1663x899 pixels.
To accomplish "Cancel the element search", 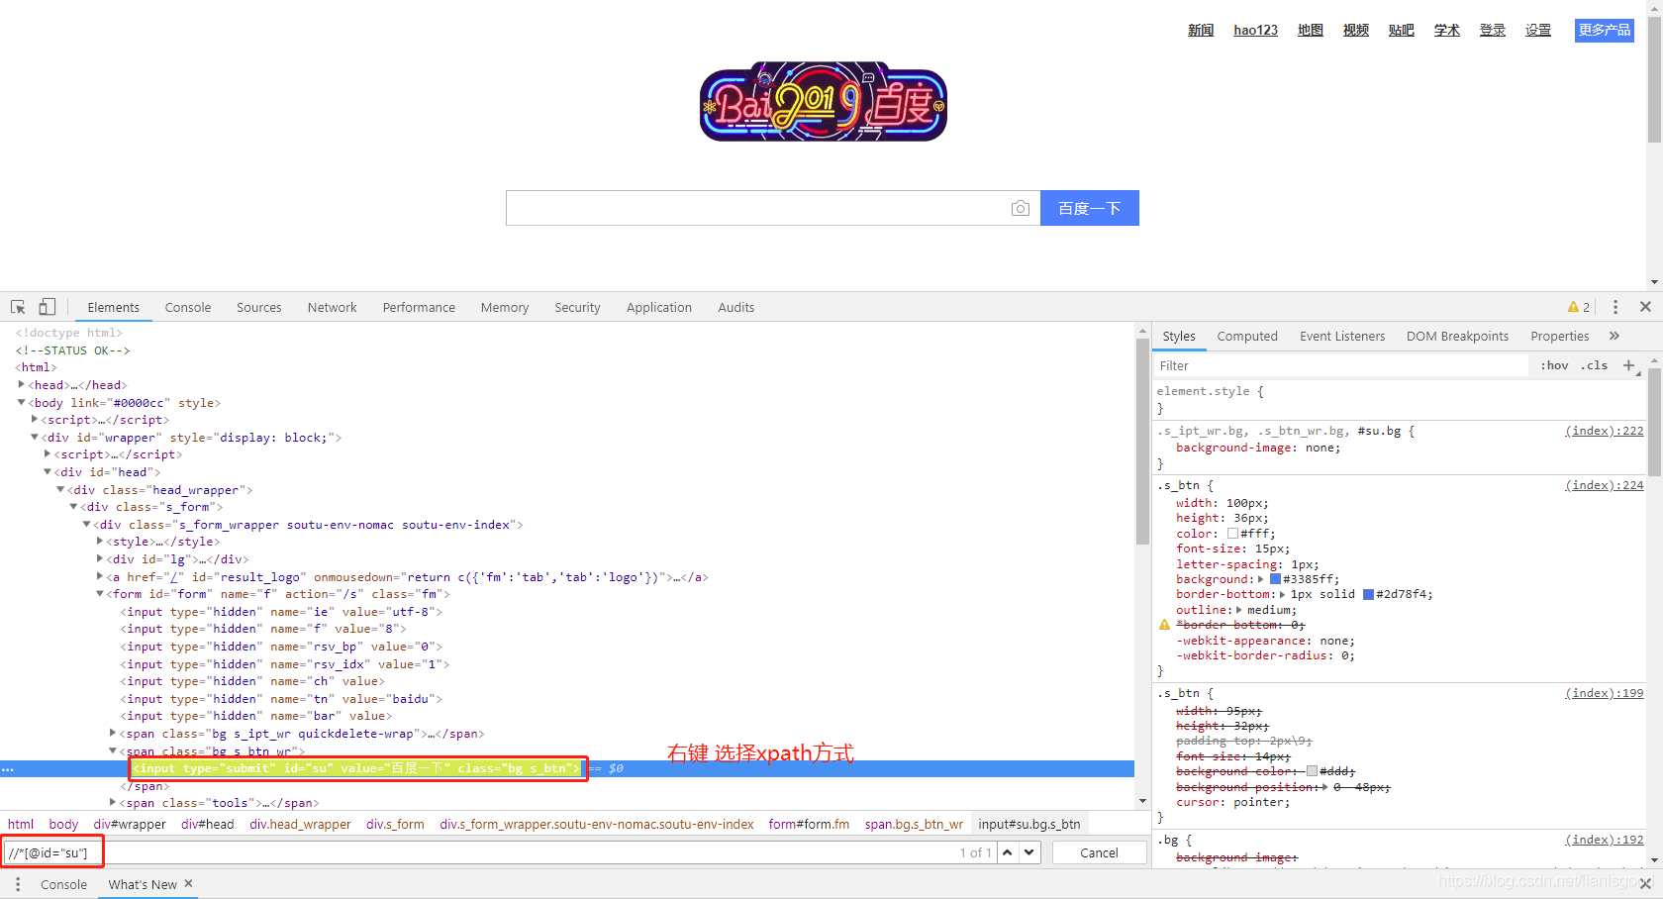I will click(1099, 852).
